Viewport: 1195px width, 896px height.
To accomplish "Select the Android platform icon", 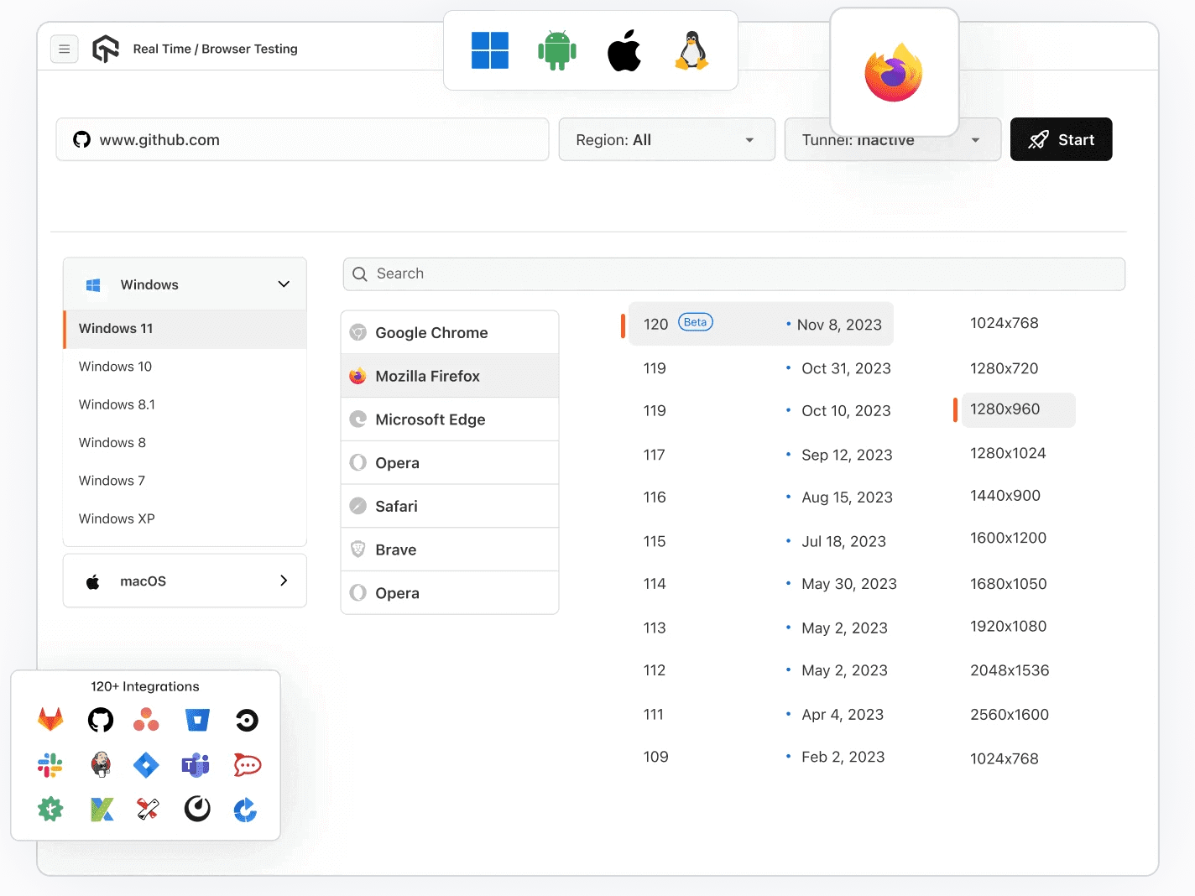I will pos(556,50).
